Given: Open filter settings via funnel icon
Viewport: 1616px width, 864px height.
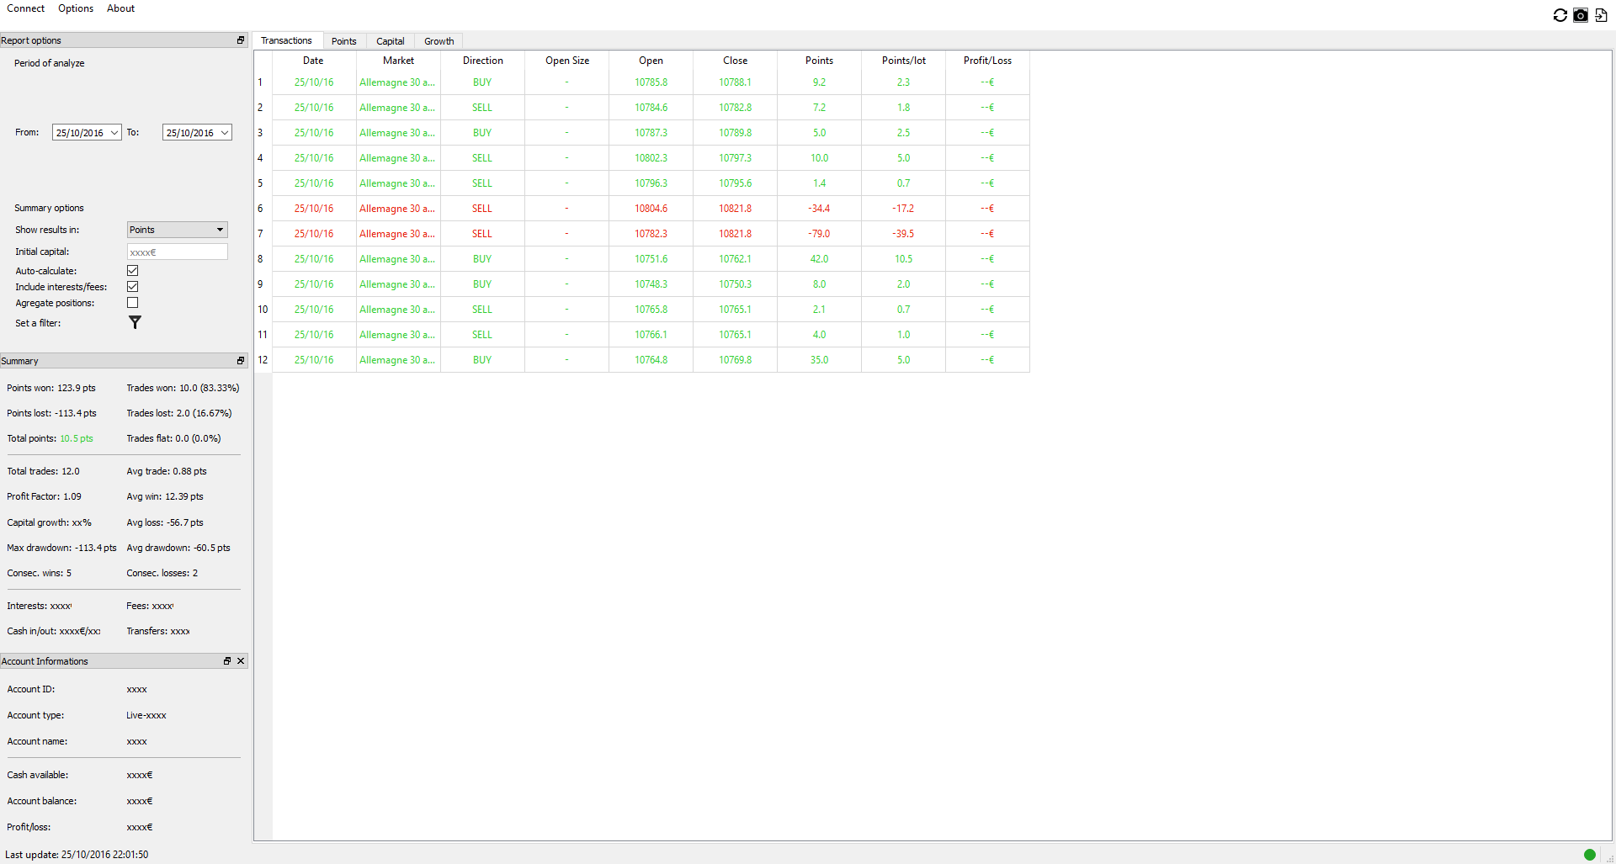Looking at the screenshot, I should pyautogui.click(x=135, y=322).
